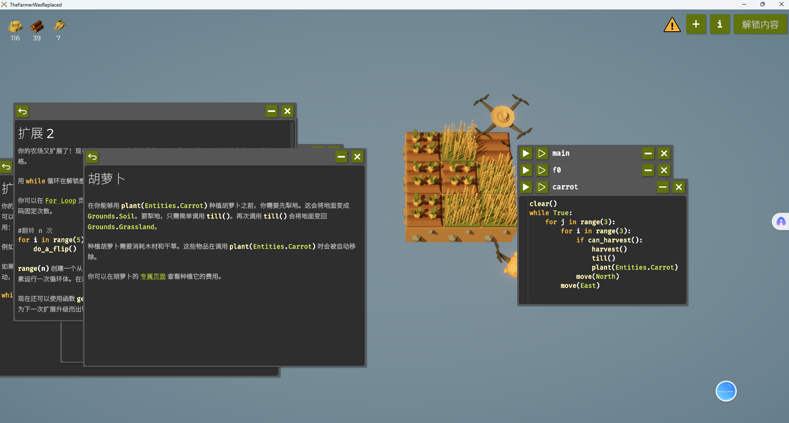Open the 专属页面 link in 胡萝卜 window
789x423 pixels.
[x=153, y=277]
